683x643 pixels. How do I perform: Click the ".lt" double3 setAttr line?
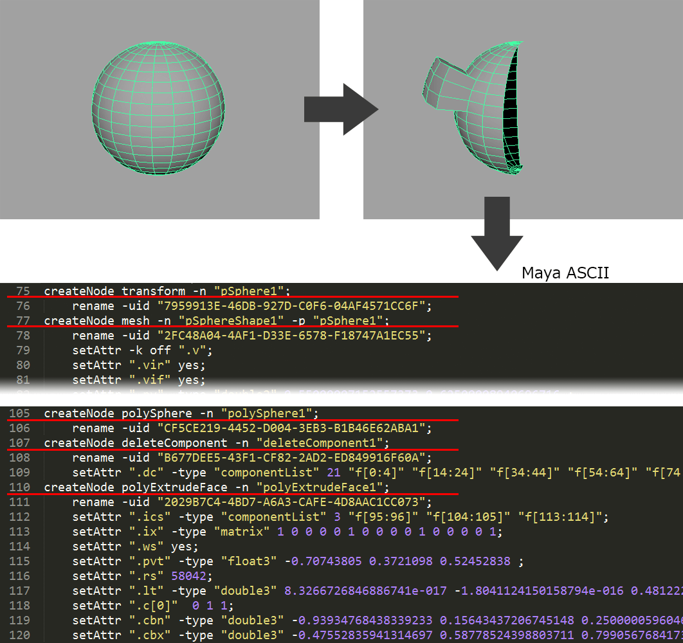[x=378, y=591]
